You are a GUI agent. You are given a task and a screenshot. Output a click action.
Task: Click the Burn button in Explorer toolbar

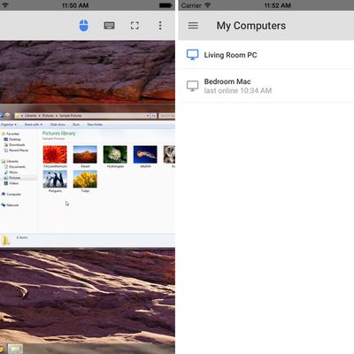[x=76, y=125]
